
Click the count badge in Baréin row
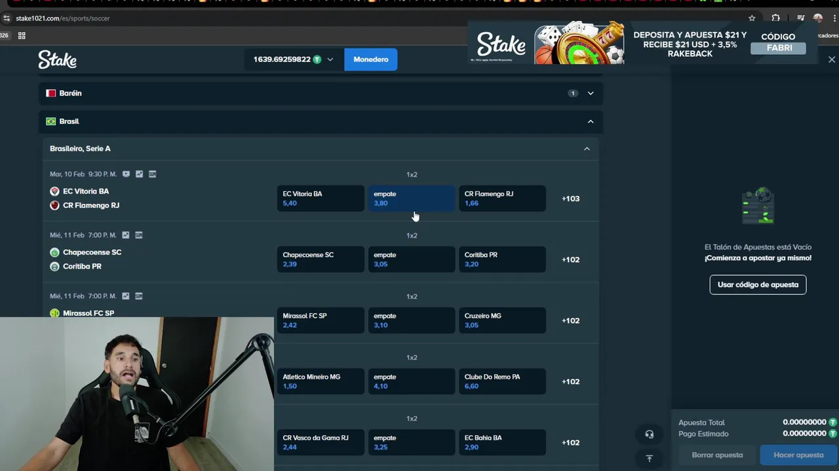point(573,94)
